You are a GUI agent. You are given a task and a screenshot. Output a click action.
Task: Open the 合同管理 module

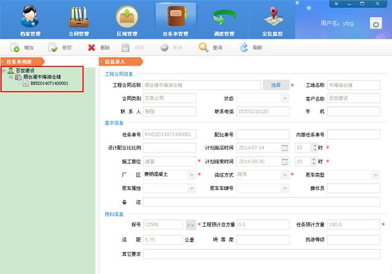click(77, 20)
